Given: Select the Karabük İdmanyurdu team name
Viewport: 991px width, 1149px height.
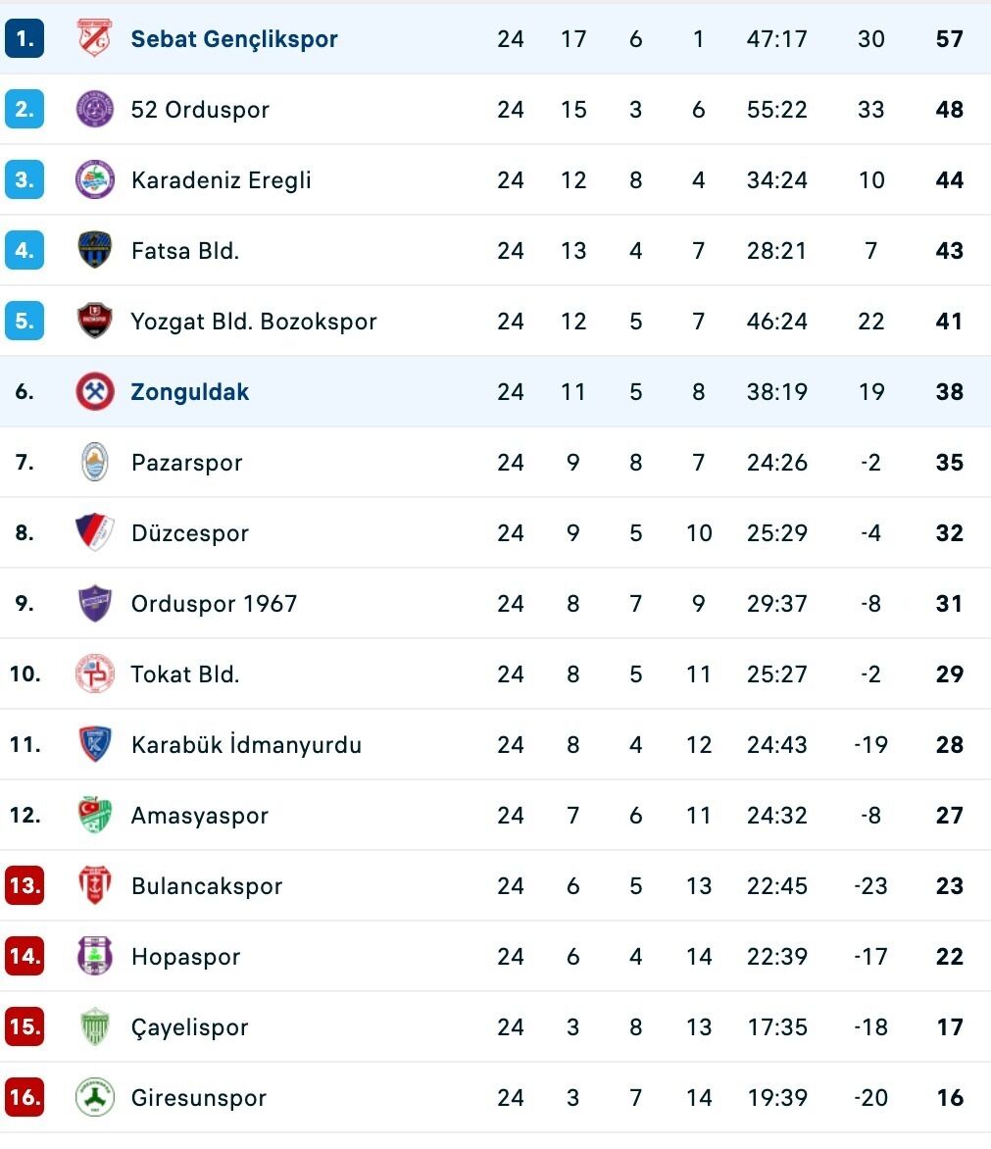Looking at the screenshot, I should (x=246, y=745).
